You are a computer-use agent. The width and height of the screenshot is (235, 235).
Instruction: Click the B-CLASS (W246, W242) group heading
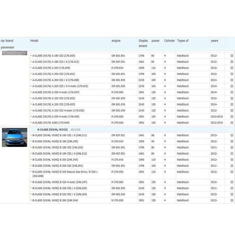(x=52, y=130)
